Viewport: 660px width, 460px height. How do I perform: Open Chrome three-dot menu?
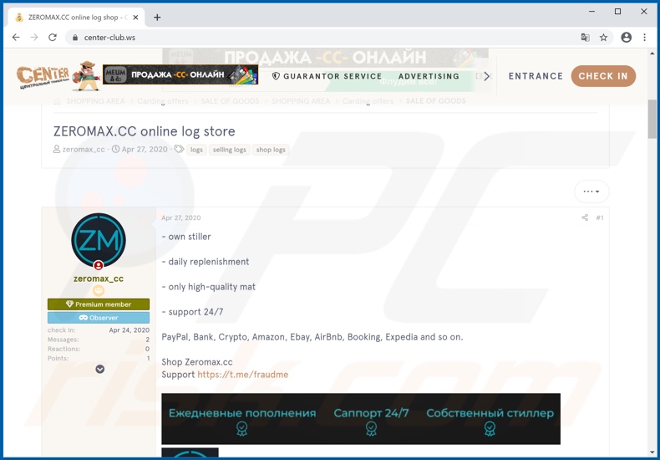(x=644, y=38)
